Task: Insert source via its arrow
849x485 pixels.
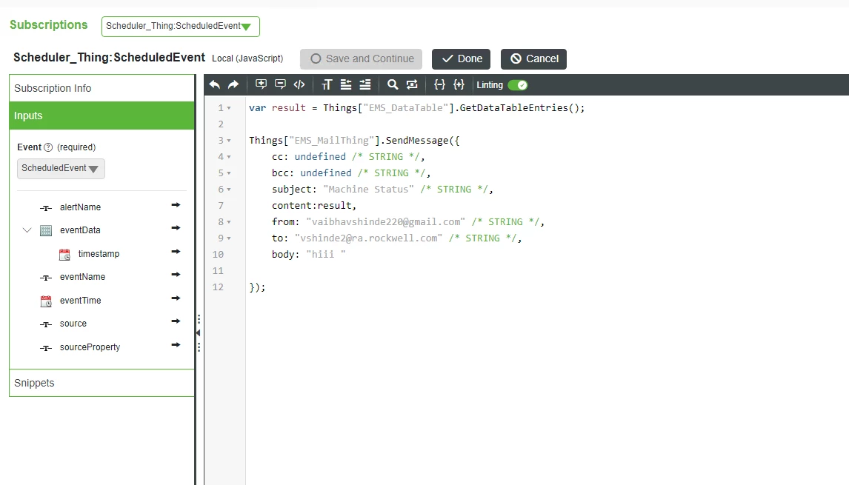Action: click(176, 321)
